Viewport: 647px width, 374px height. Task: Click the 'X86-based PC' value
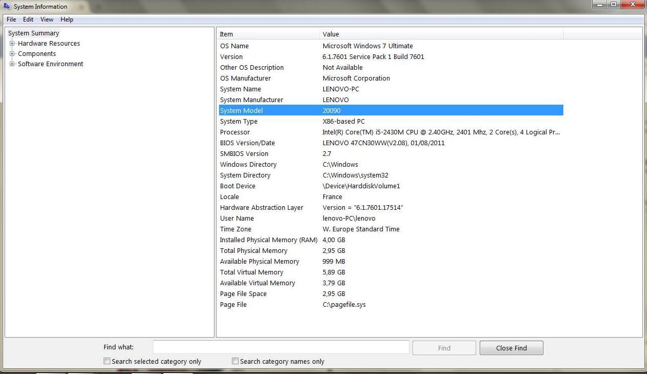click(343, 122)
